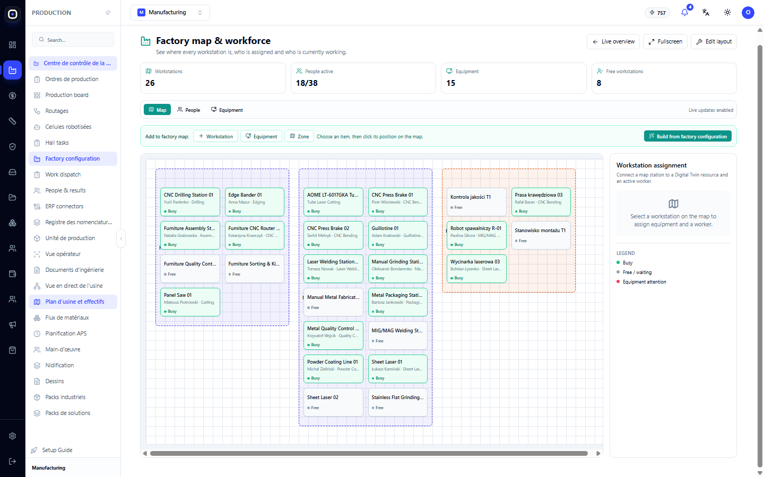
Task: Click the map horizontal scrollbar
Action: pyautogui.click(x=369, y=454)
